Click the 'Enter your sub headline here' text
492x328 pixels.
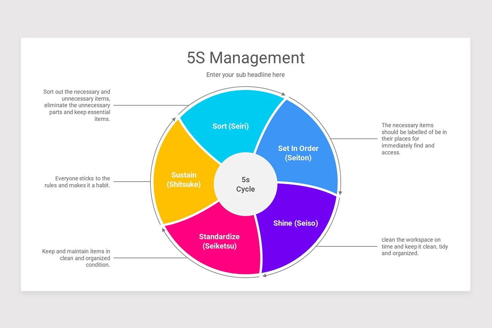(246, 75)
